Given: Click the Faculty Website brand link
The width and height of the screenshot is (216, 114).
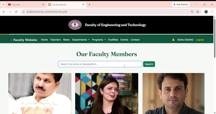Looking at the screenshot, I should (25, 40).
